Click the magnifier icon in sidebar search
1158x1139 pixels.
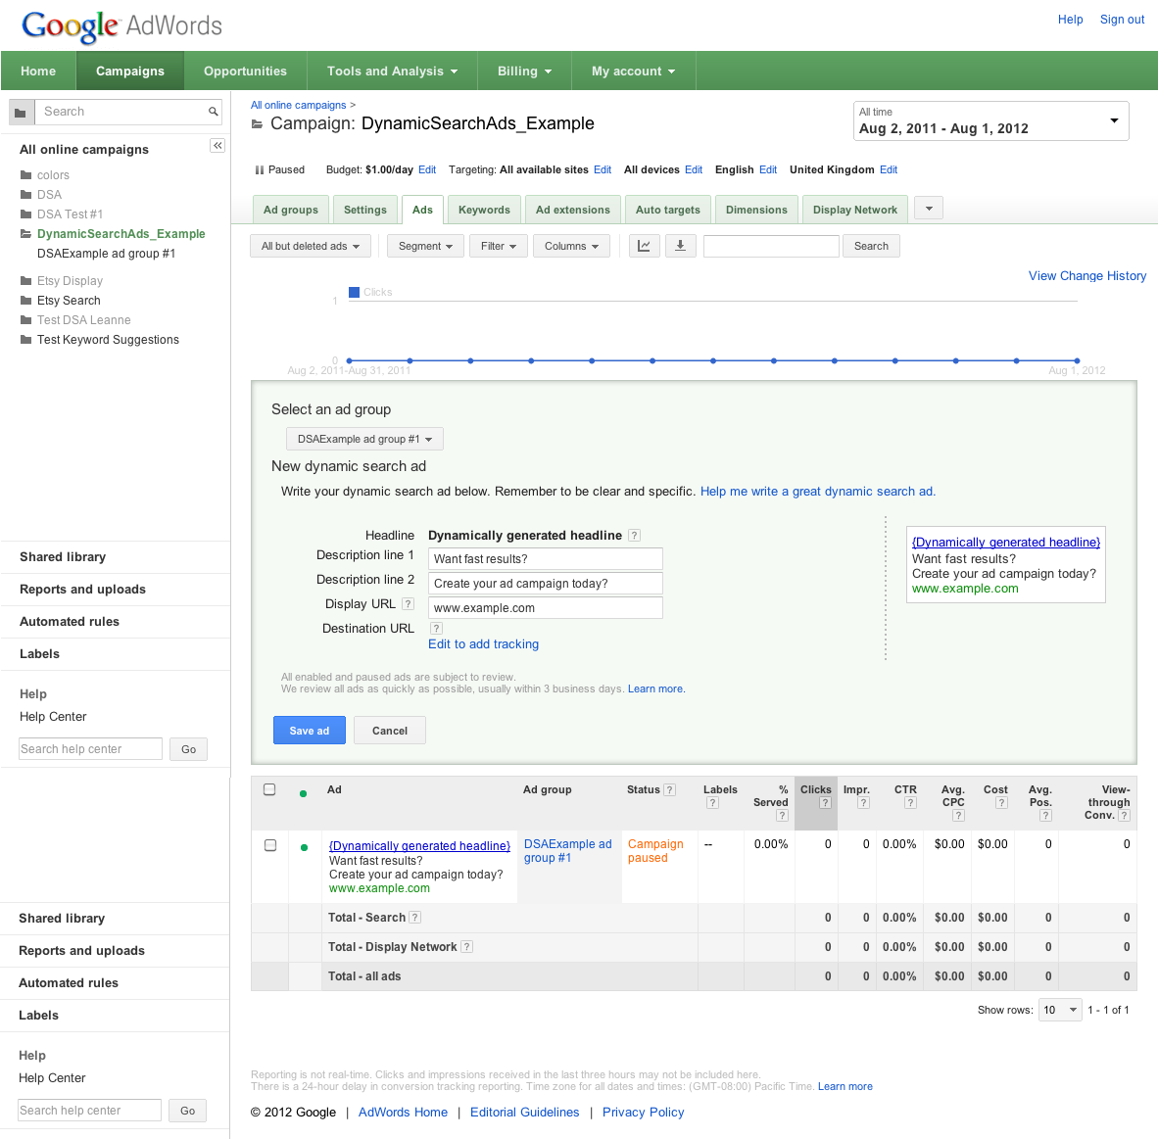213,112
